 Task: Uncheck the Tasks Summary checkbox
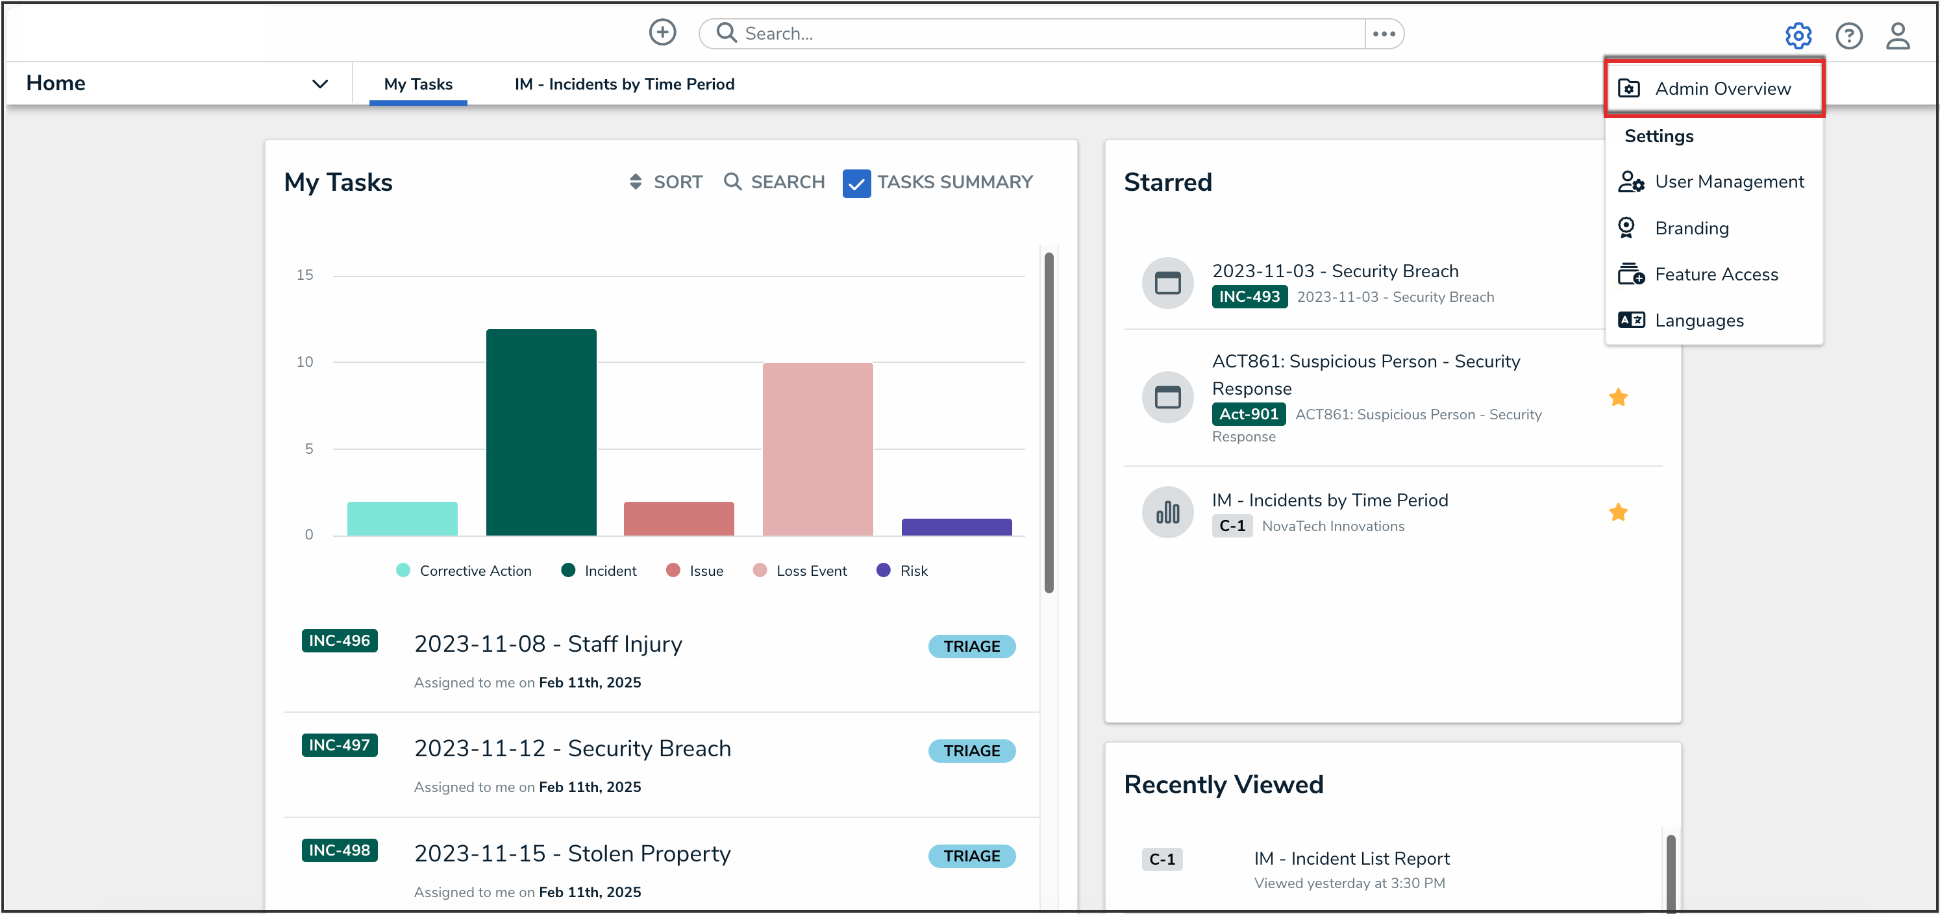tap(856, 183)
